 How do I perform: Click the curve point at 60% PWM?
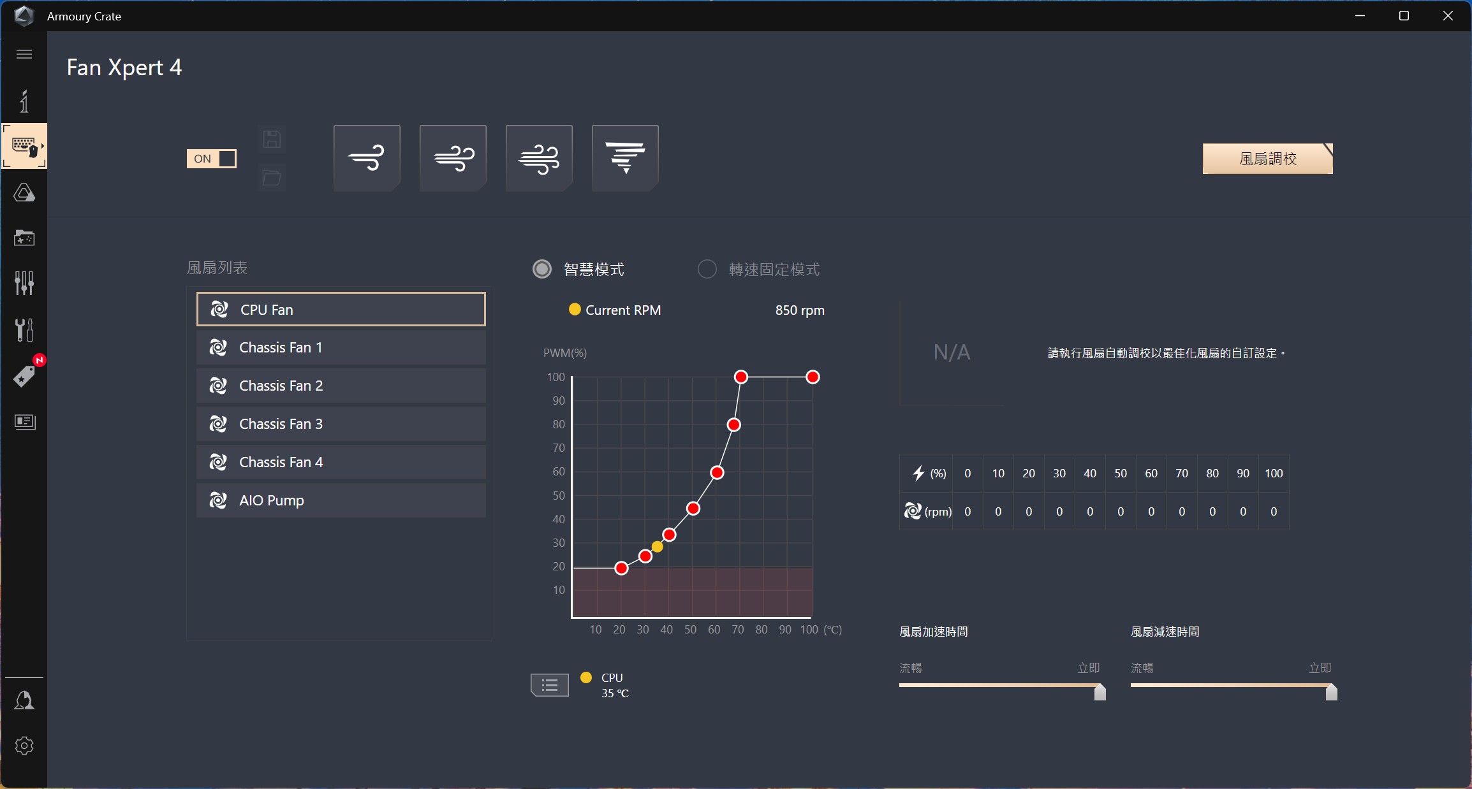[x=717, y=473]
